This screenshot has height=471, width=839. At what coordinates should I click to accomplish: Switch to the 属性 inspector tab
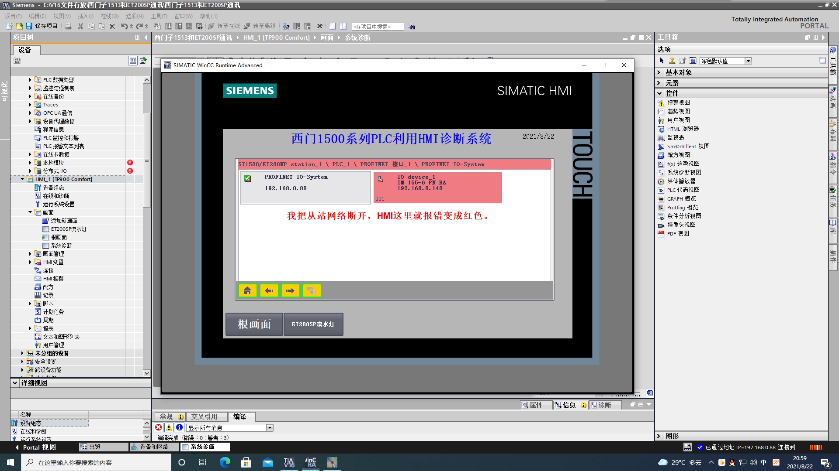click(x=536, y=405)
